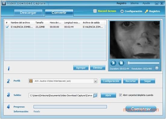Image resolution: width=166 pixels, height=119 pixels.
Task: Click the app logo in the title bar
Action: coord(4,3)
